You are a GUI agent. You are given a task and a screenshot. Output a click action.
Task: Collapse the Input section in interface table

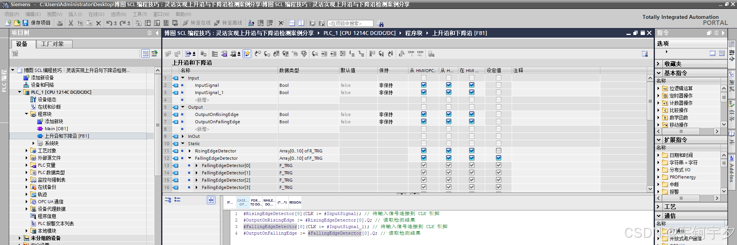(183, 78)
